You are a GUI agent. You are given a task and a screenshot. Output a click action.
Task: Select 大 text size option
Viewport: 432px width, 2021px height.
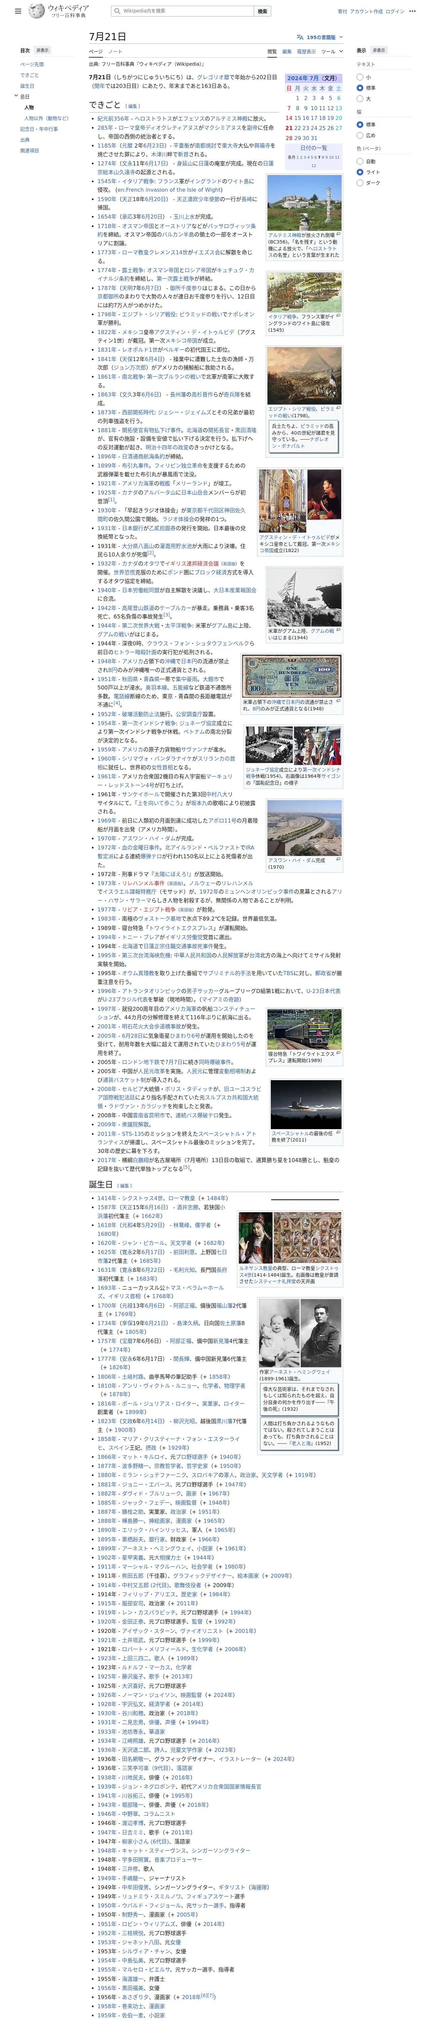(x=361, y=99)
